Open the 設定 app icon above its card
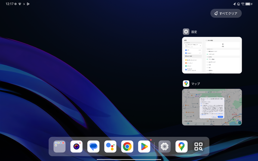Viewport: 258px width, 161px height. (186, 31)
